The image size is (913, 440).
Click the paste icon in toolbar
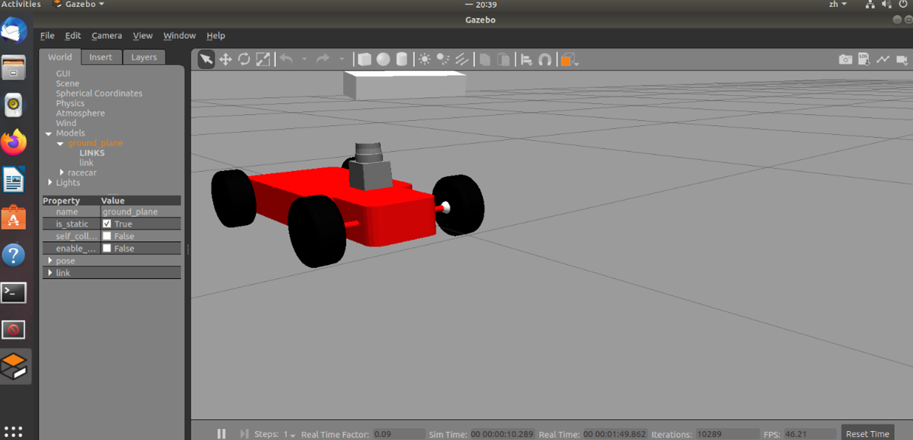click(x=504, y=59)
